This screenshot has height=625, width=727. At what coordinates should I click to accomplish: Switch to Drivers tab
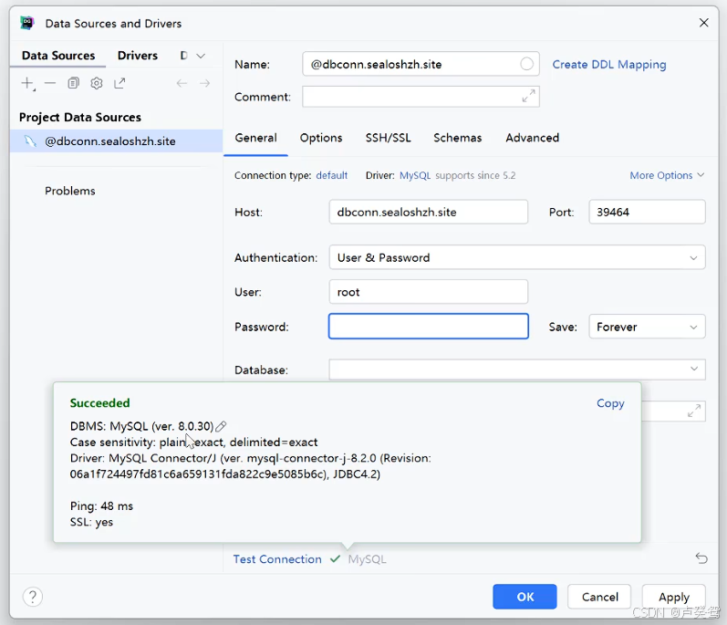pos(138,56)
